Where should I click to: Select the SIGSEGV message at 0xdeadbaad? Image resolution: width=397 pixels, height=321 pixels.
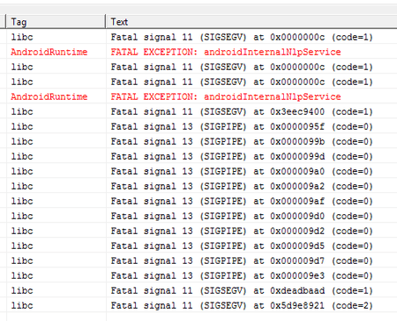[x=242, y=291]
